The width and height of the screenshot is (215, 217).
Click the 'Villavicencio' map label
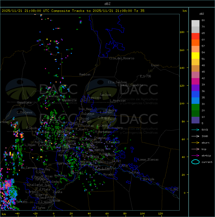pyautogui.click(x=52, y=96)
